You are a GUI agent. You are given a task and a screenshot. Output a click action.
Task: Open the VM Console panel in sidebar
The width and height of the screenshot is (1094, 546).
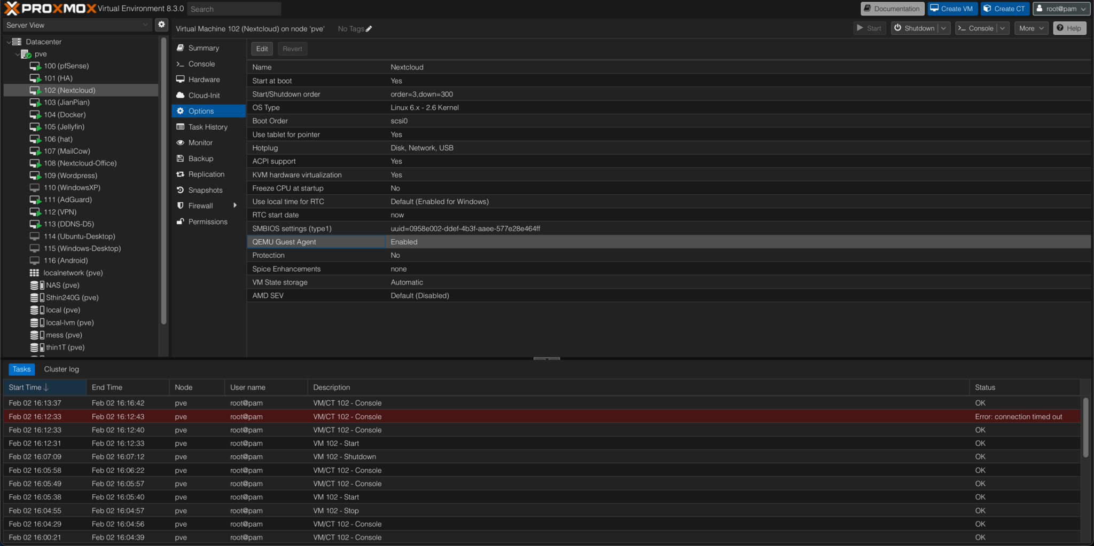(x=201, y=64)
